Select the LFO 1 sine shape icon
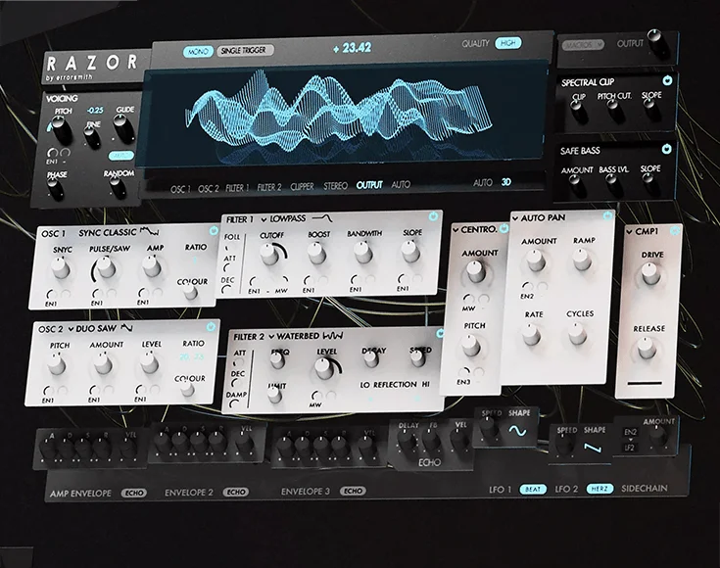Screen dimensions: 720x568 coord(517,431)
